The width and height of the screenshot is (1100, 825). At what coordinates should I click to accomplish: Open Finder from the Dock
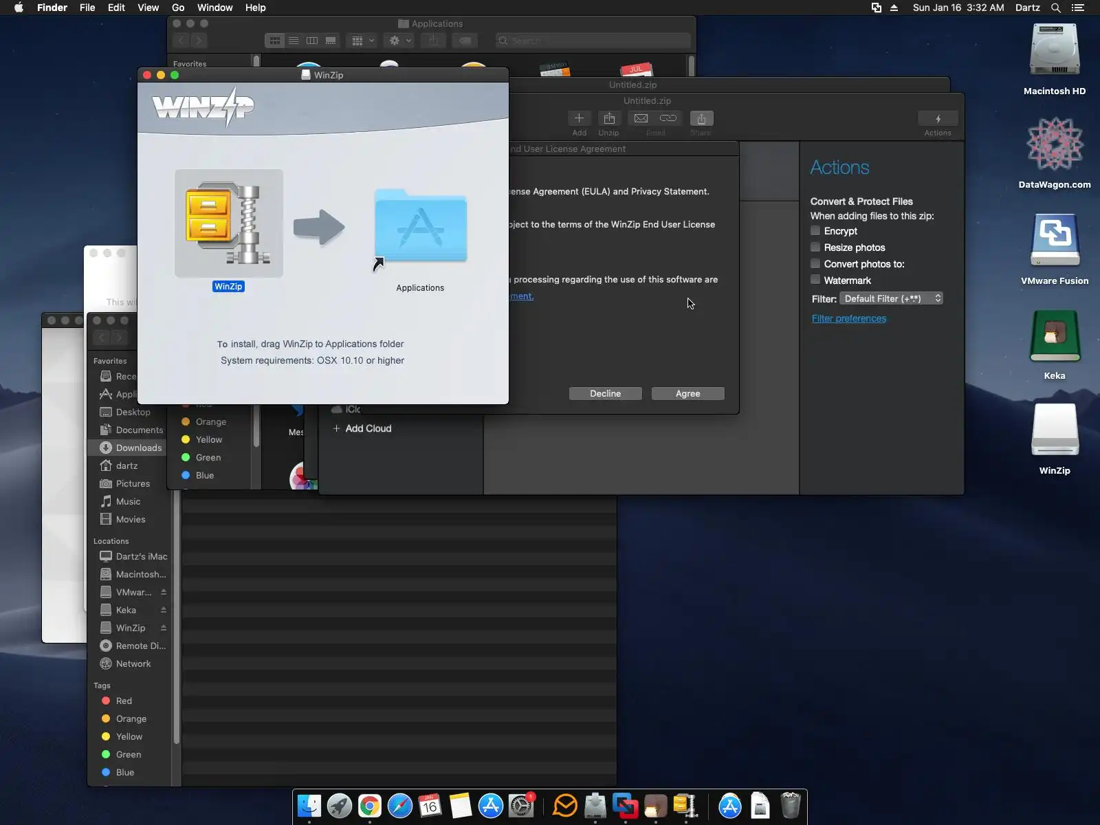[x=309, y=806]
